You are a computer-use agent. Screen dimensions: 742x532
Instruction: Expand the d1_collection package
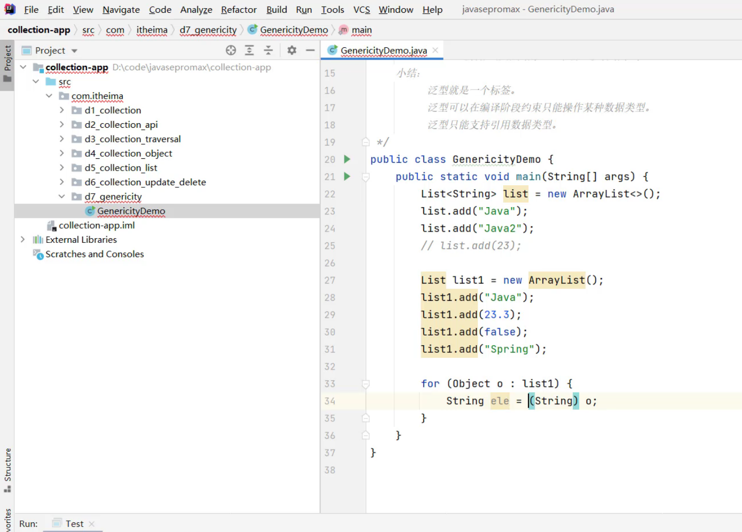click(x=62, y=110)
